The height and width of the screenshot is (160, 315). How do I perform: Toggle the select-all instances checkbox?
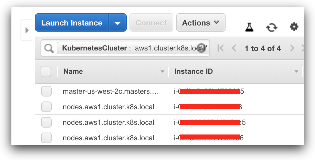click(46, 72)
